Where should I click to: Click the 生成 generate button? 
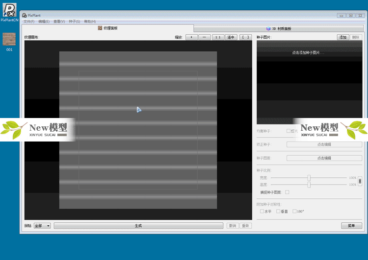(138, 226)
